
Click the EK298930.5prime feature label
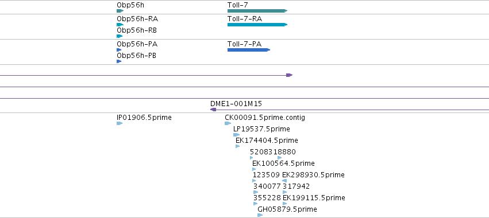point(313,175)
